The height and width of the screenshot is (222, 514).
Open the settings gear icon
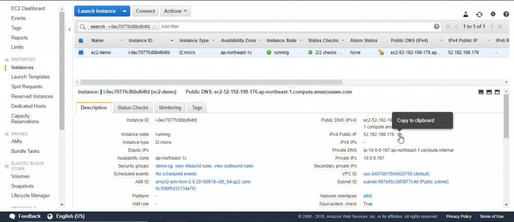[x=493, y=14]
